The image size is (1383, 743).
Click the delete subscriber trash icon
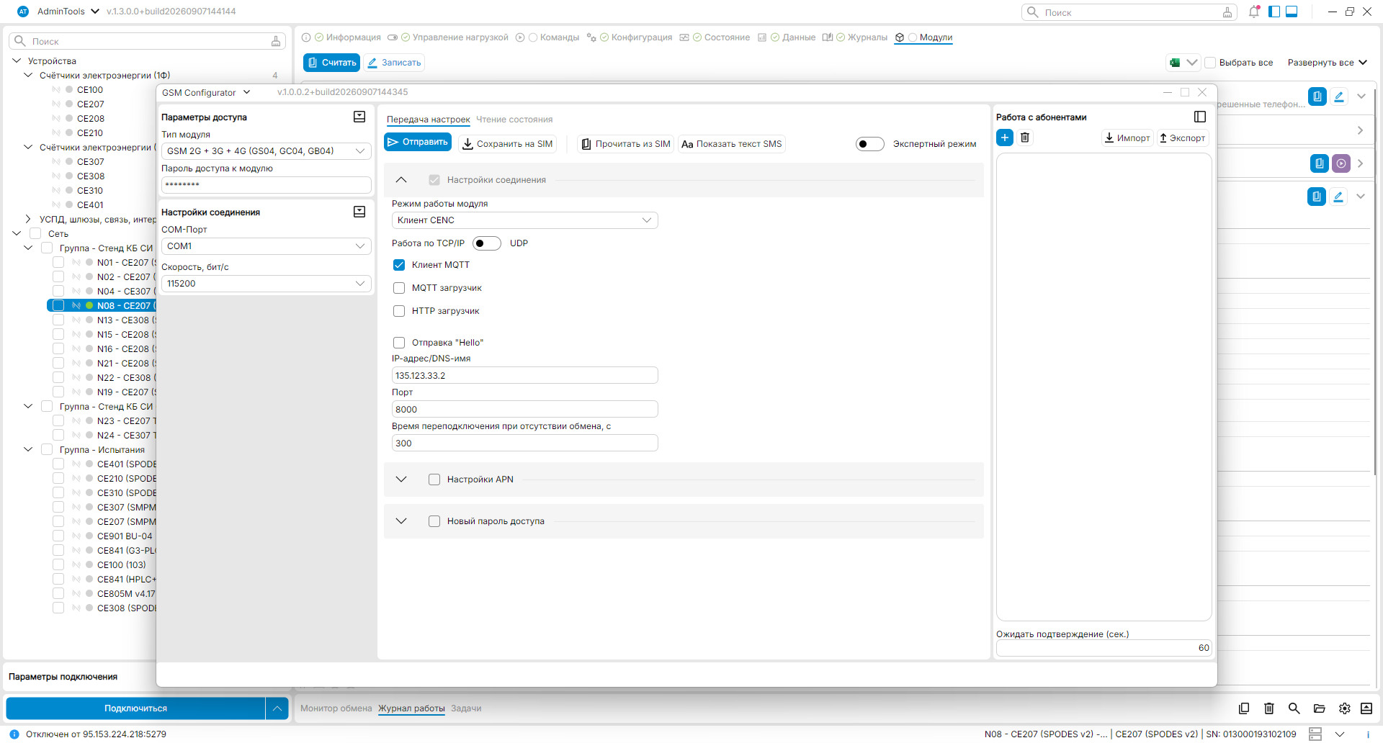click(1025, 138)
